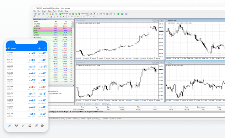Open the Account History terminal tab

point(54,119)
